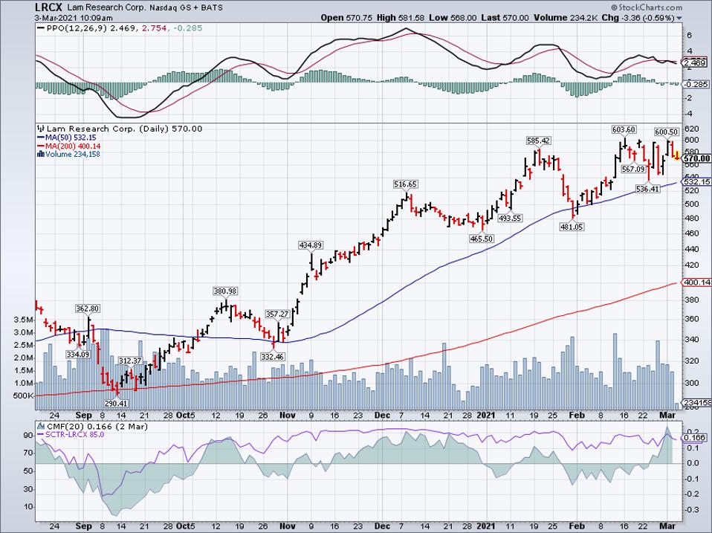
Task: Click the 357.27 price annotation
Action: coord(277,314)
